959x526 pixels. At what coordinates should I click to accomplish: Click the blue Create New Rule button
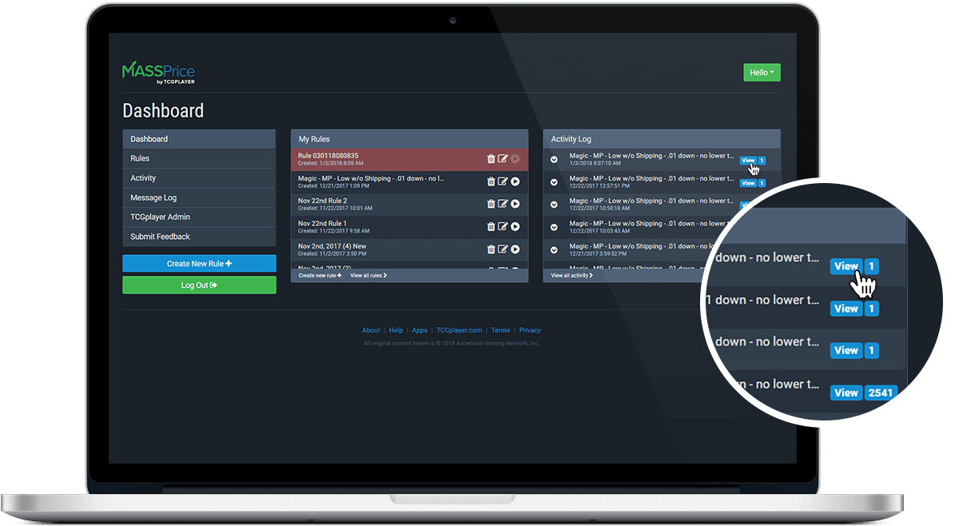tap(199, 264)
